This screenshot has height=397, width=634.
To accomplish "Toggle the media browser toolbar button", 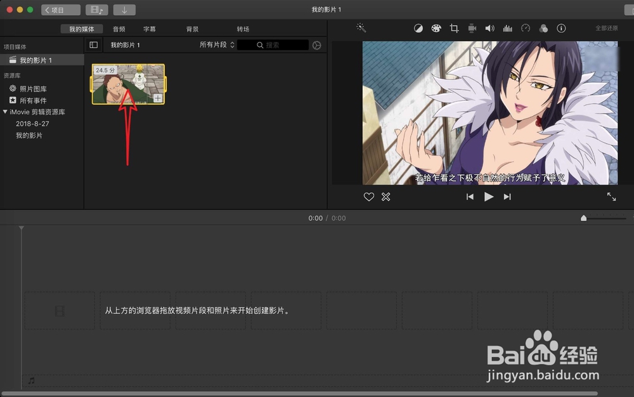I will (x=96, y=10).
